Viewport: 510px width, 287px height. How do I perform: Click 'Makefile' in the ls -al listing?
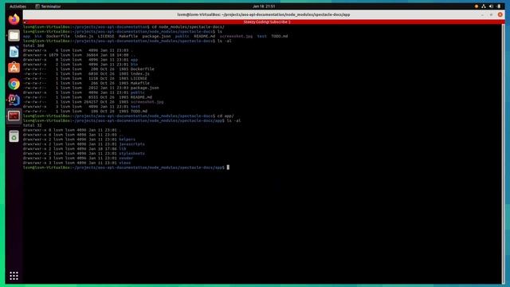click(x=140, y=83)
